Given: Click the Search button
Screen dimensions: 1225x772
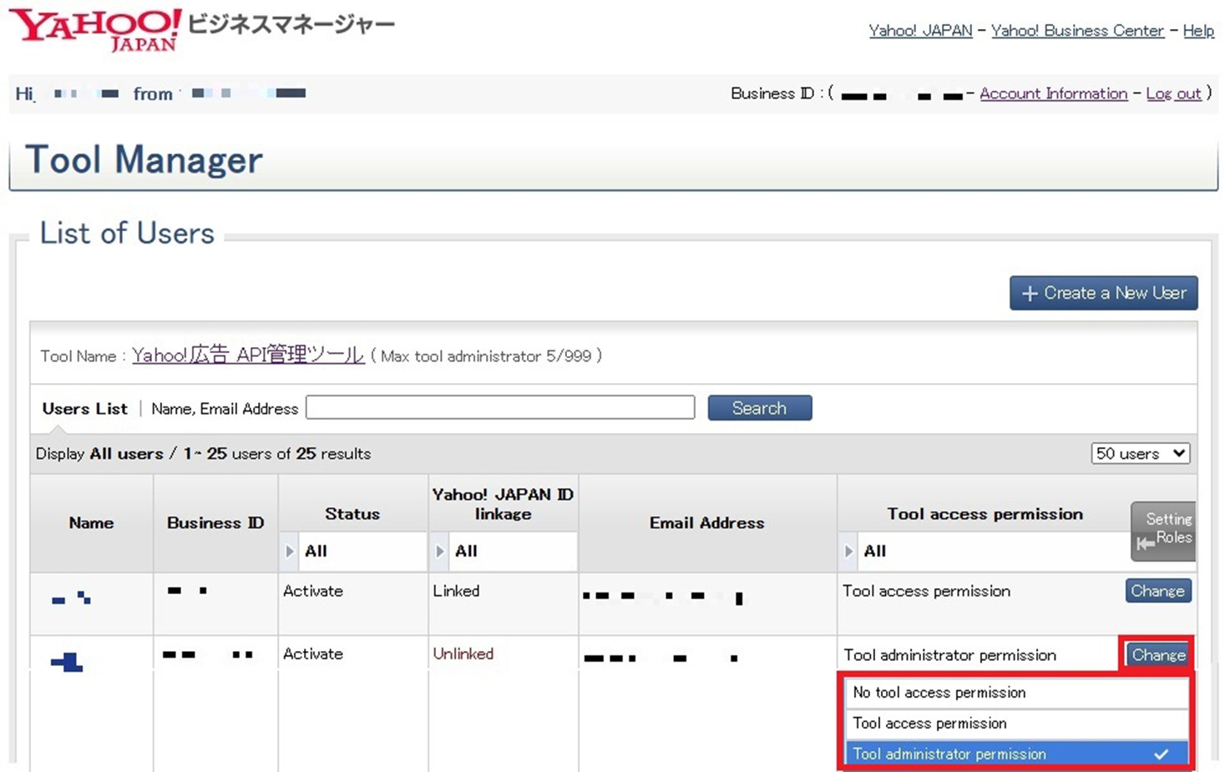Looking at the screenshot, I should click(x=759, y=408).
